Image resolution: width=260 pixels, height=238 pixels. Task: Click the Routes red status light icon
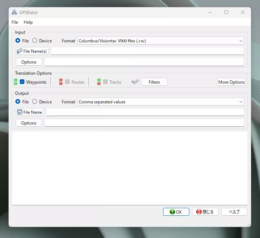[x=61, y=82]
